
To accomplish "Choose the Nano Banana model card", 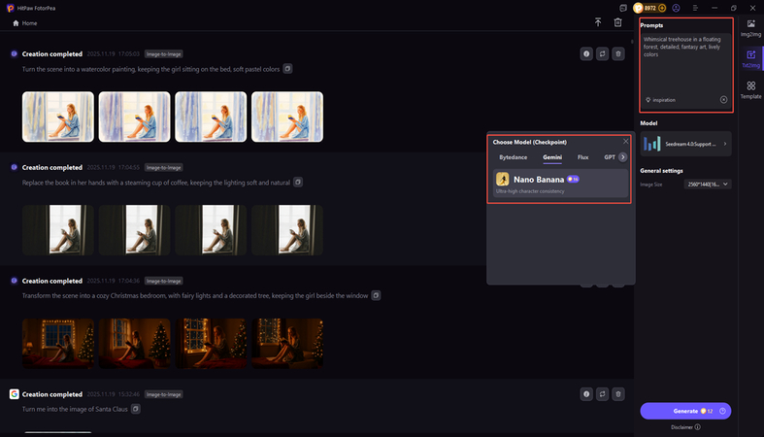I will tap(561, 183).
